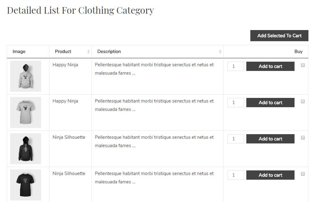Open the black Ninja Silhouette t-shirt image
314x202 pixels.
[26, 185]
